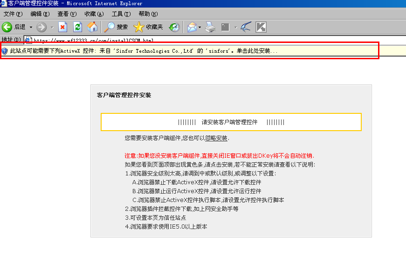The height and width of the screenshot is (258, 406).
Task: Click the Forward arrow button
Action: coord(41,27)
